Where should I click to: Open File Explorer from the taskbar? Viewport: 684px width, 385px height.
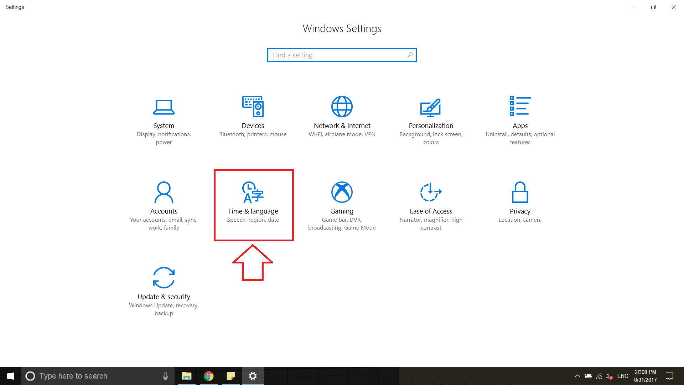[187, 376]
